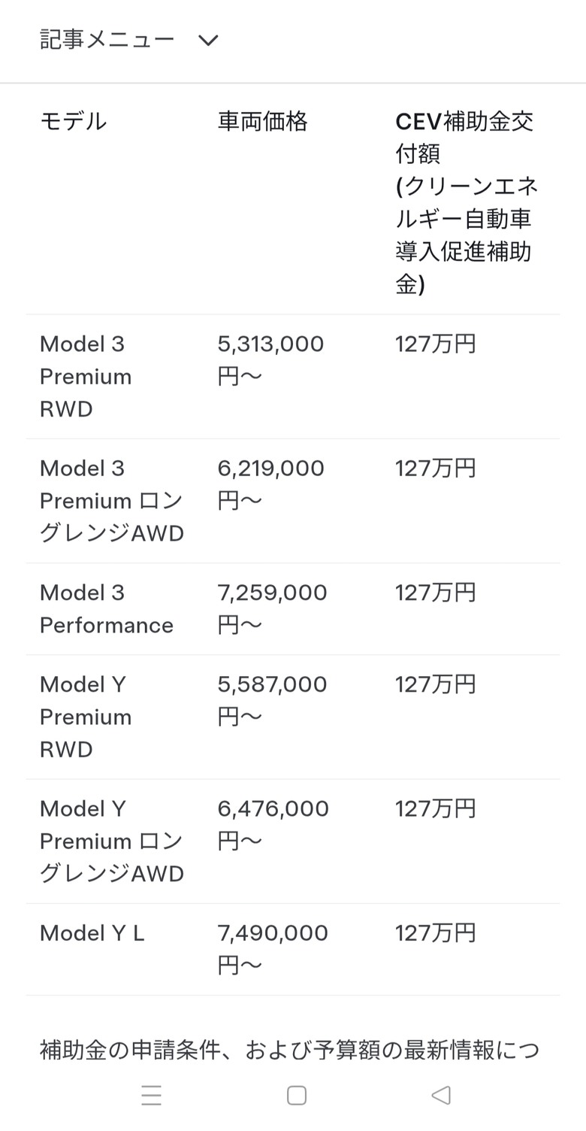Tap the Android recent apps icon
Image resolution: width=586 pixels, height=1131 pixels.
(152, 1095)
